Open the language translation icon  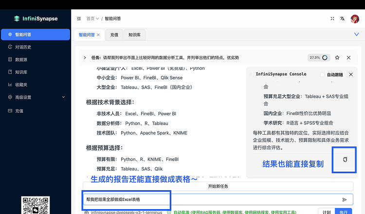[342, 18]
